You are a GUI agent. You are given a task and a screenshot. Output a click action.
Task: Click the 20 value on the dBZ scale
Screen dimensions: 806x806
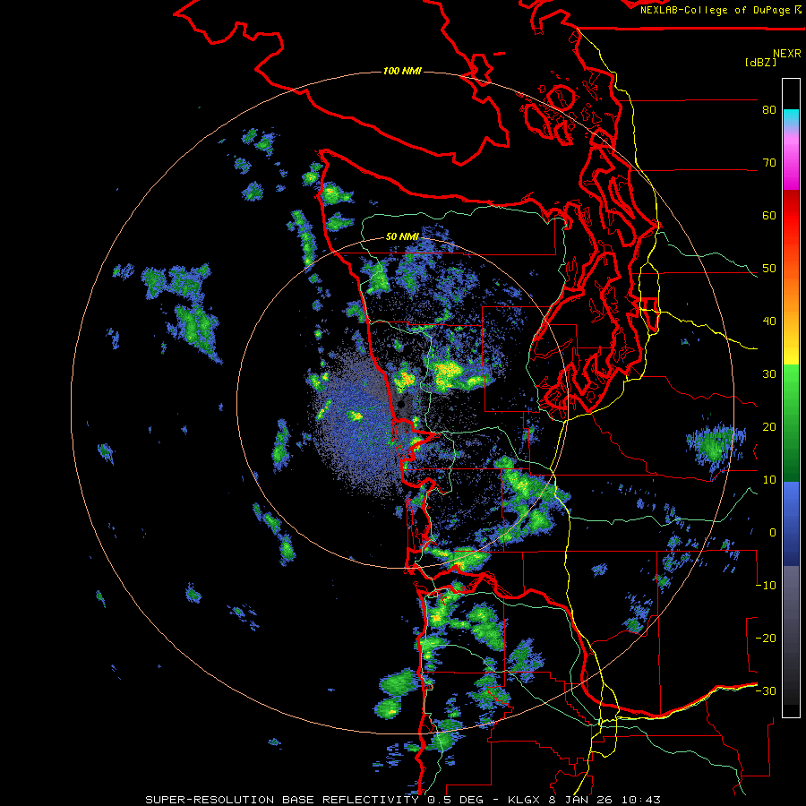769,427
